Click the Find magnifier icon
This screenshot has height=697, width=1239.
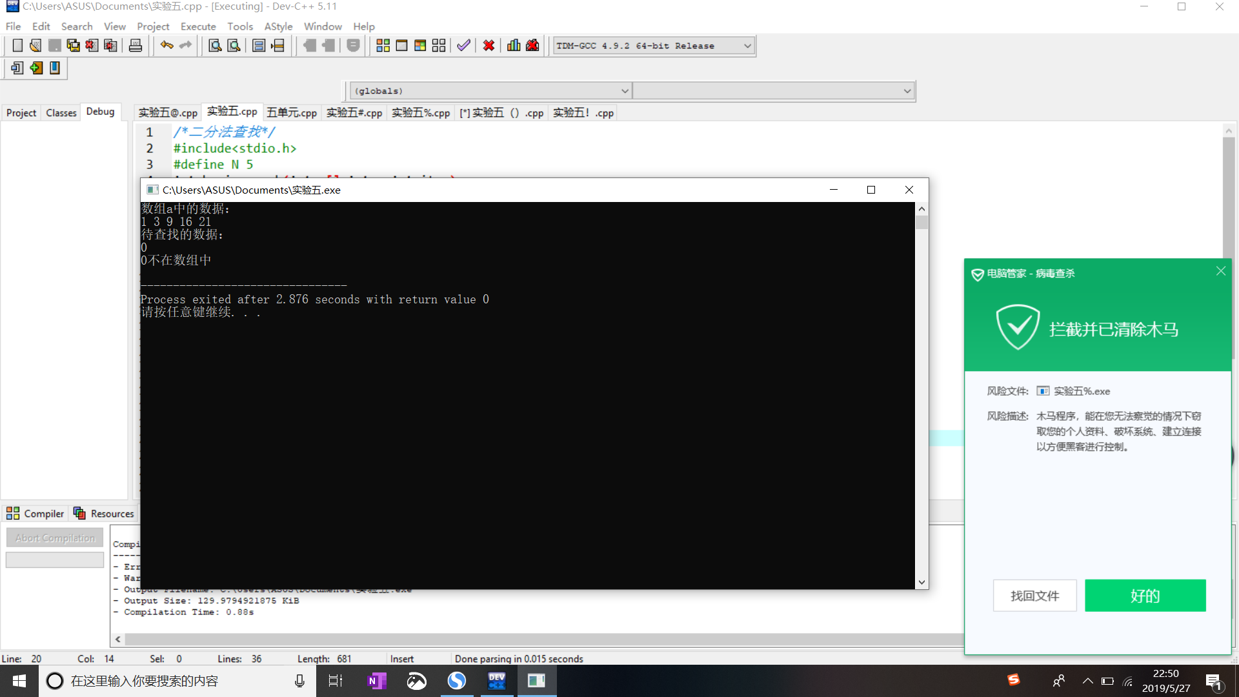coord(215,45)
